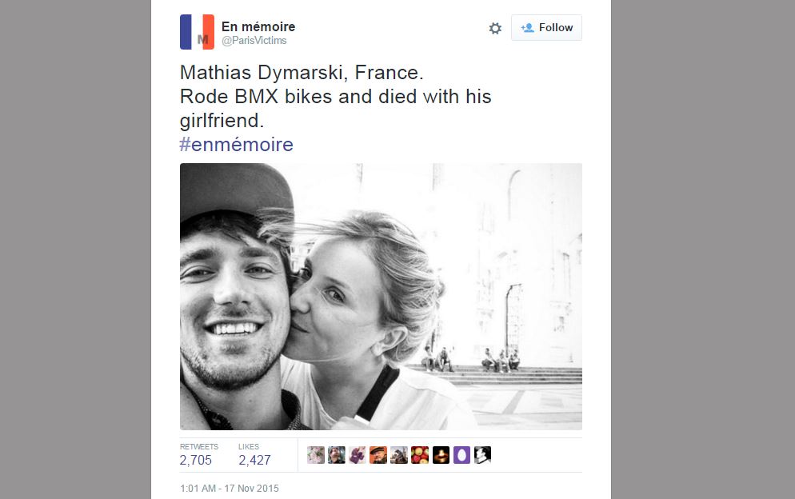Open the En mémoire profile avatar
795x499 pixels.
[197, 32]
